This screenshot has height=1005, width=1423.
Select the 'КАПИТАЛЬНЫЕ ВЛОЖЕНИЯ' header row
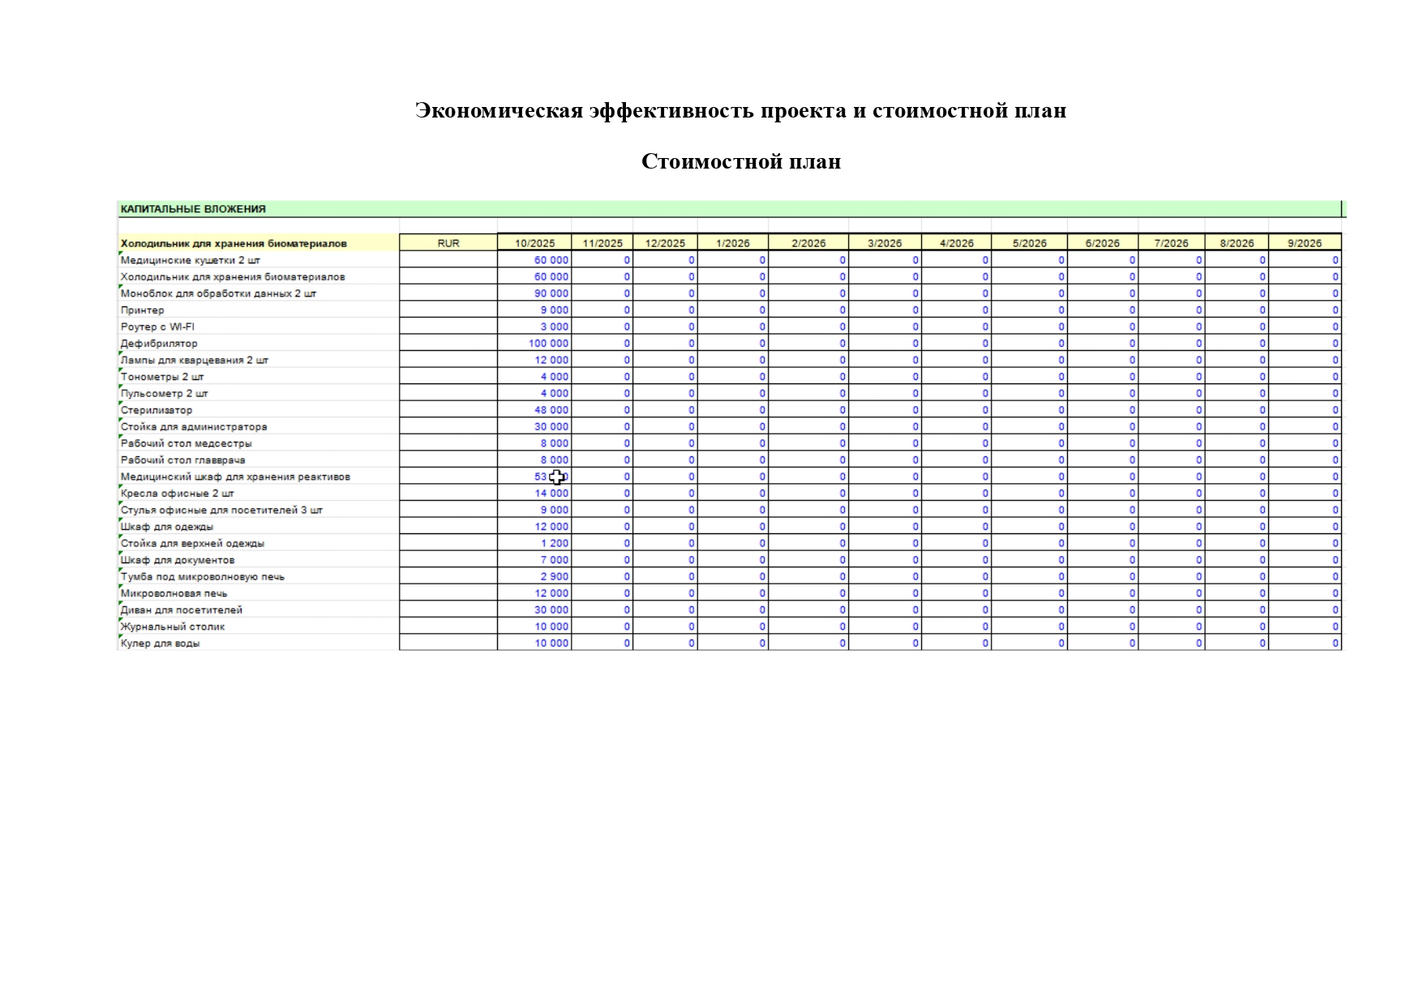click(x=193, y=209)
